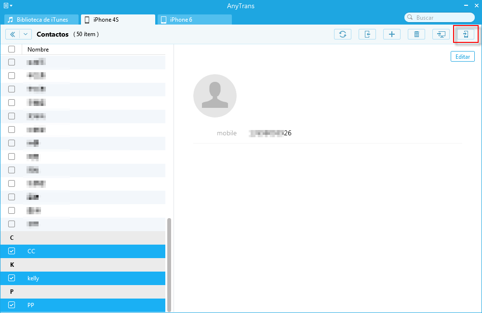The image size is (482, 313).
Task: Switch to iPhone 4S tab
Action: pos(118,20)
